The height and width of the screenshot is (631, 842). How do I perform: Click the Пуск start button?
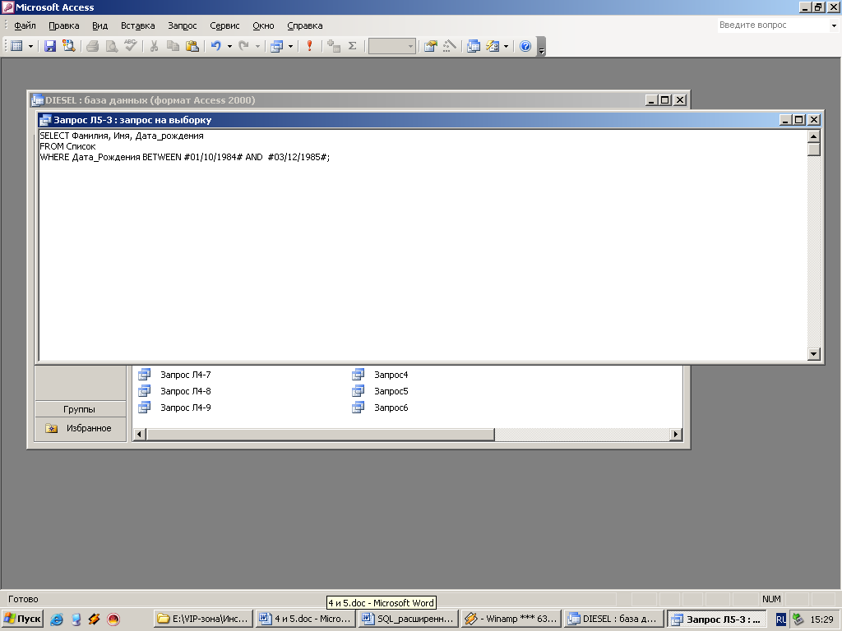click(x=22, y=619)
